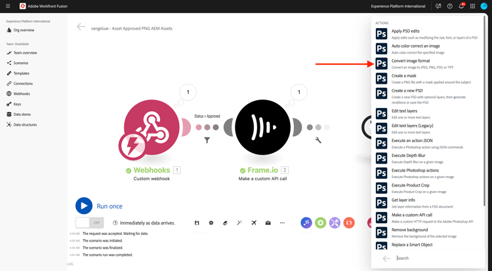Select the Execute an action JSON action
The image size is (492, 271).
[x=428, y=143]
